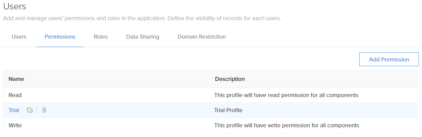Click the Description column header

(230, 79)
